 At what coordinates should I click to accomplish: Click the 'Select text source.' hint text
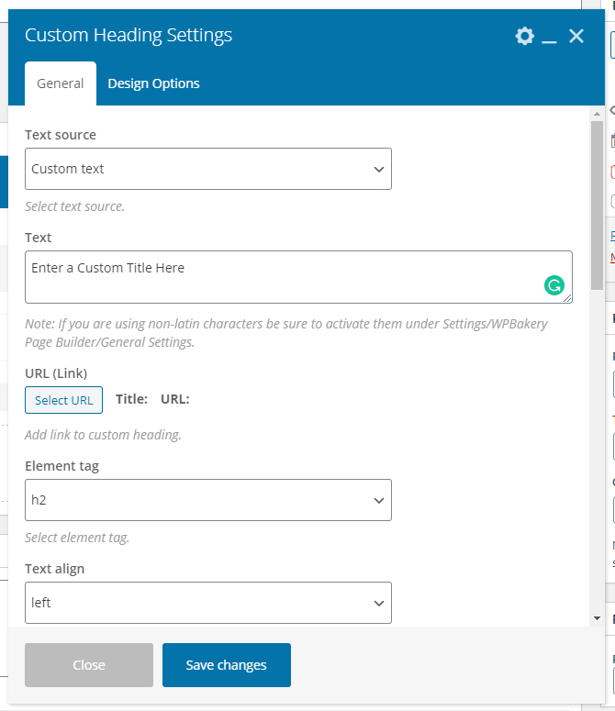[75, 206]
